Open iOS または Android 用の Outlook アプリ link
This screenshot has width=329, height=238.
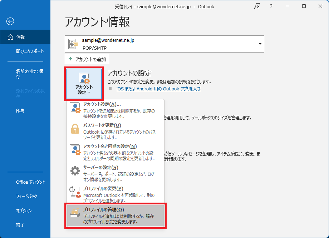[x=159, y=89]
